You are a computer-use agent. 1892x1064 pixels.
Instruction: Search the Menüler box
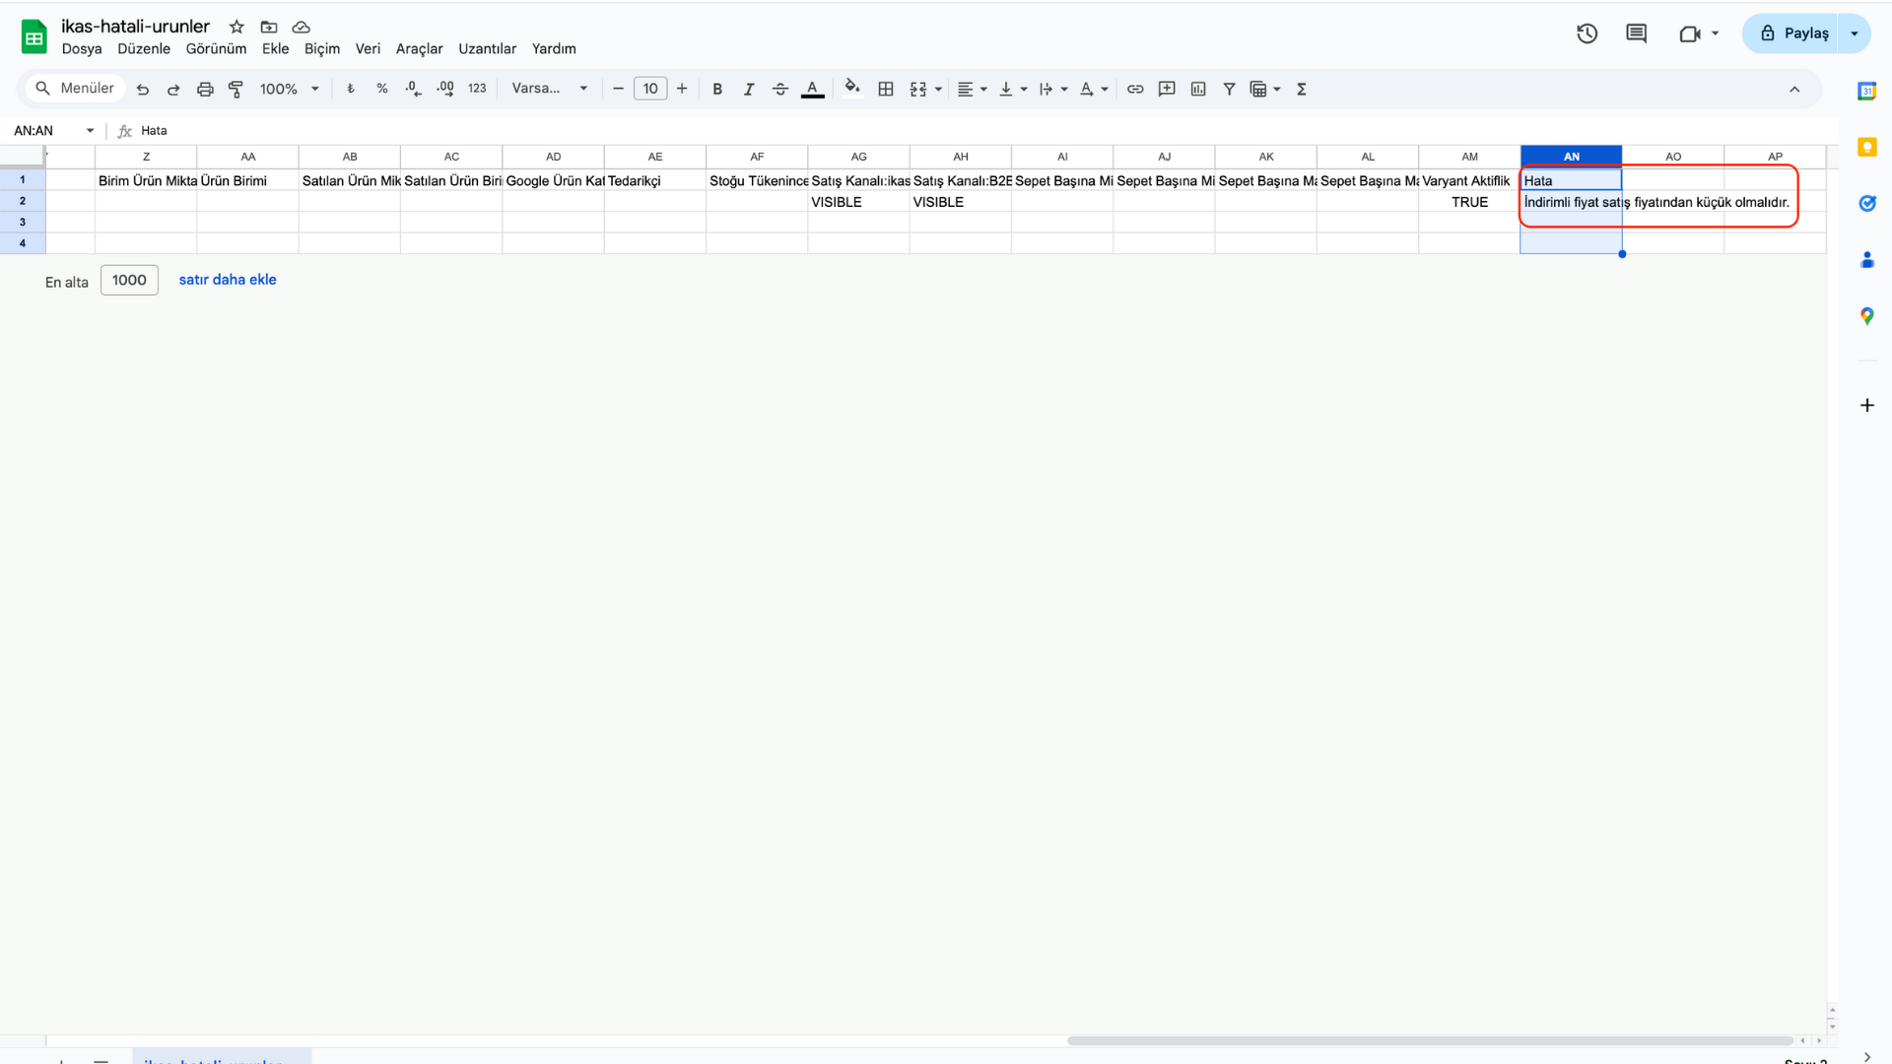click(x=75, y=89)
